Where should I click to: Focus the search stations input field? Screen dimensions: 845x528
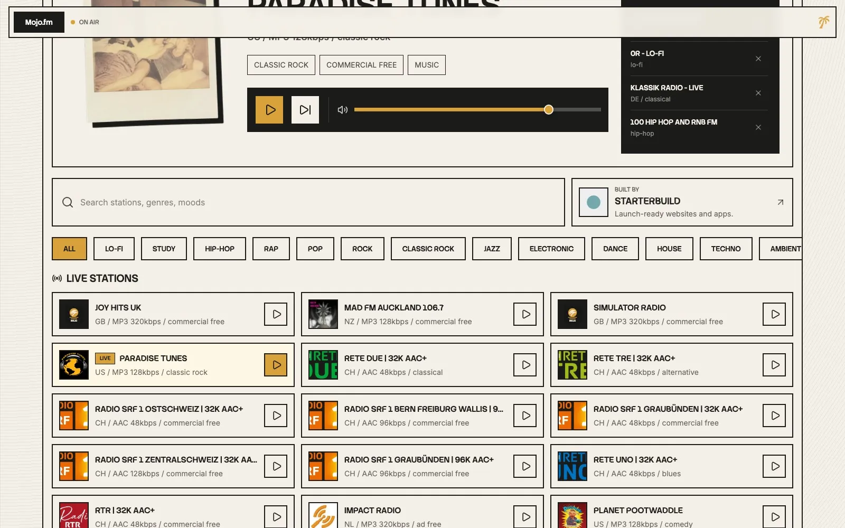pyautogui.click(x=308, y=202)
